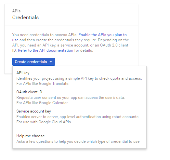Open Enable the APIs you plan to link

102,35
